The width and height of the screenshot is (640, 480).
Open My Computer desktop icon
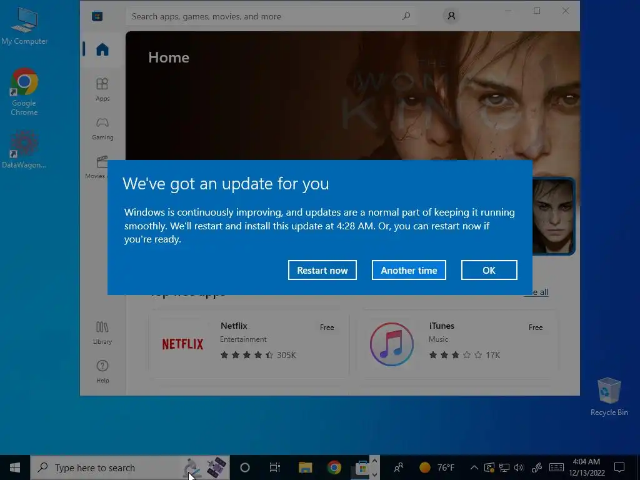pyautogui.click(x=24, y=26)
